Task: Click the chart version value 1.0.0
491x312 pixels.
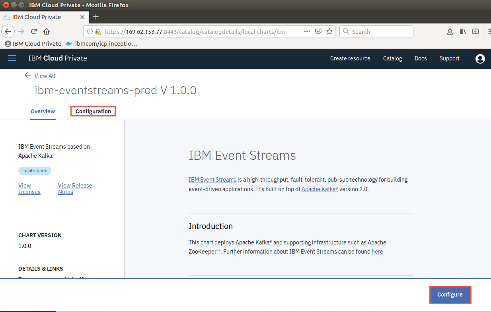Action: coord(25,246)
